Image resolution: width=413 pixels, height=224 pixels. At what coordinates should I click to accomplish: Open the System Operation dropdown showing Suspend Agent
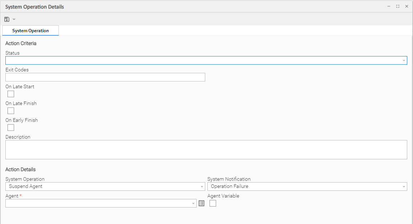pos(202,186)
